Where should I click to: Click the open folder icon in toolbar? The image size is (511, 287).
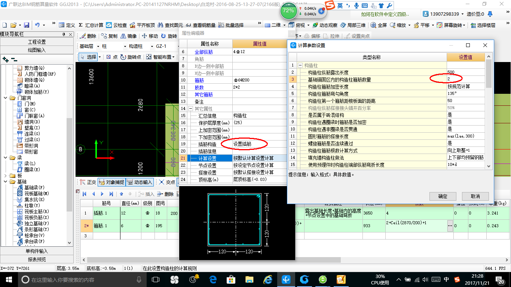tap(13, 25)
